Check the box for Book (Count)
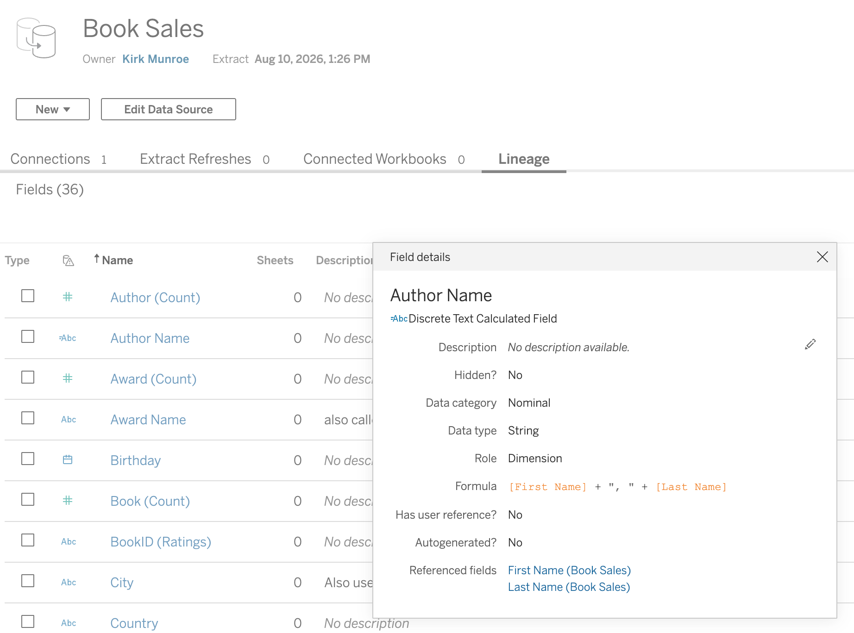The height and width of the screenshot is (633, 854). pos(28,499)
